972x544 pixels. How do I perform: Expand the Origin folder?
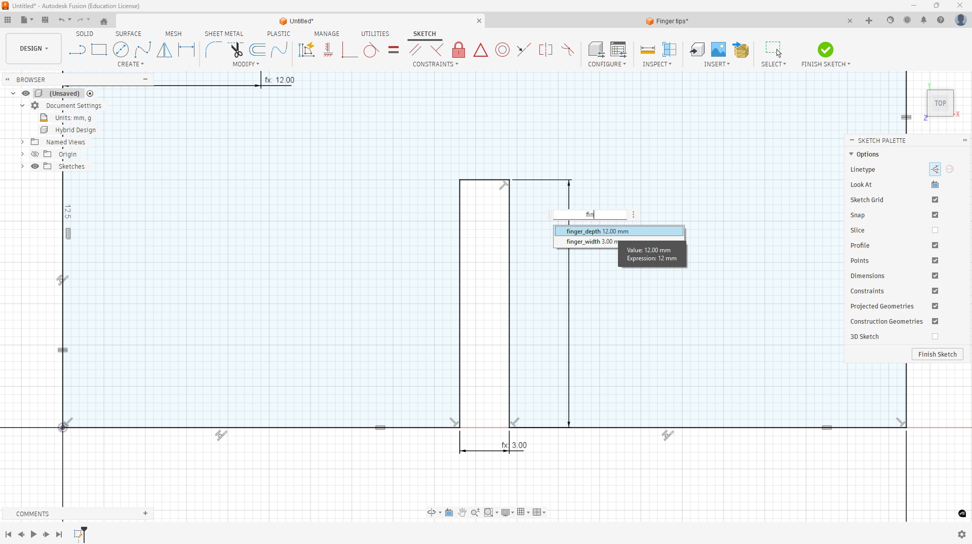tap(22, 154)
